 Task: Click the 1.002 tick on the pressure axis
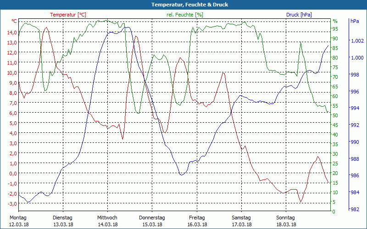pyautogui.click(x=357, y=41)
